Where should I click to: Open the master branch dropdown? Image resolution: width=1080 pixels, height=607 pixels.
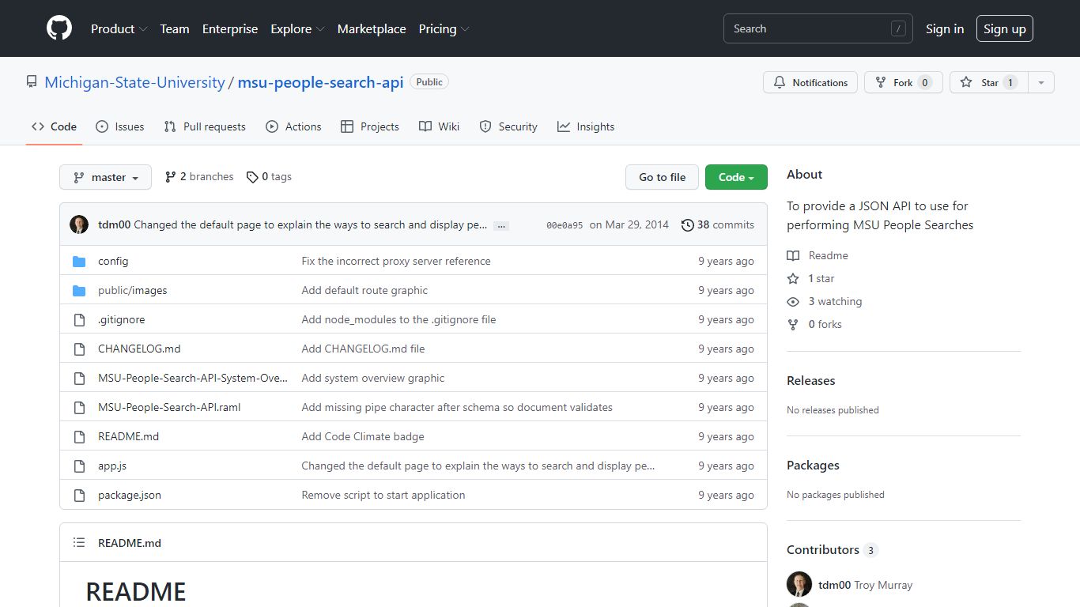coord(105,177)
